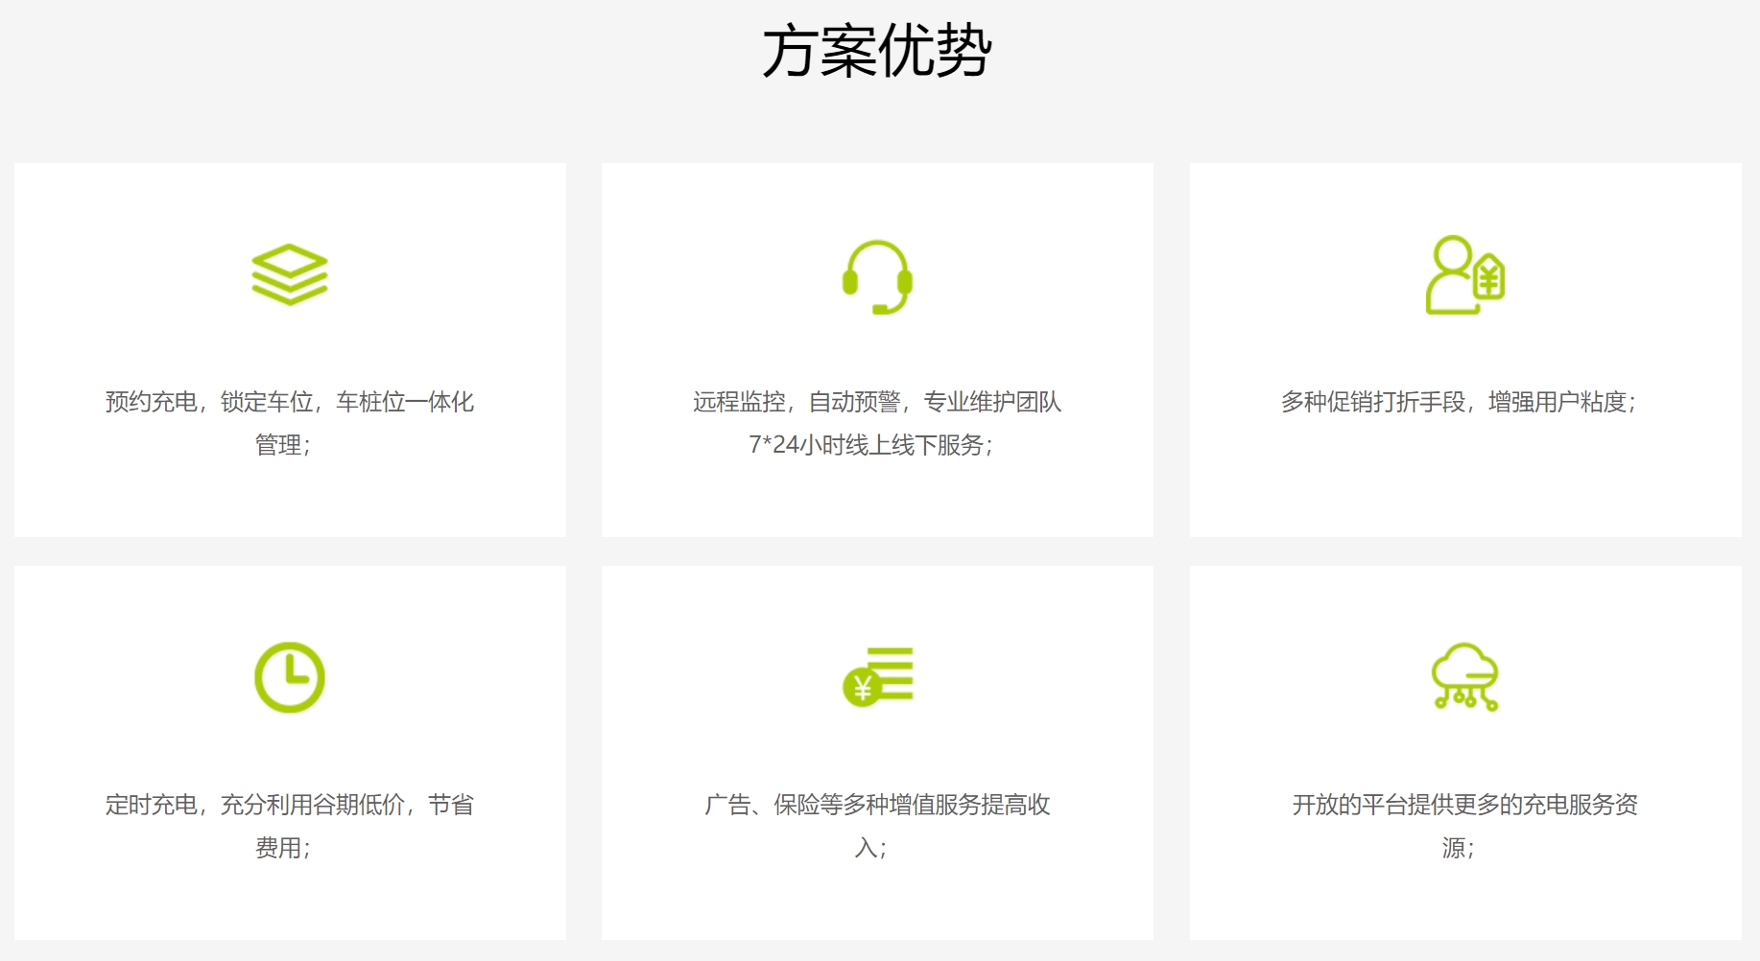Click the stacked layers icon
Screen dimensions: 1760x961
tap(290, 275)
